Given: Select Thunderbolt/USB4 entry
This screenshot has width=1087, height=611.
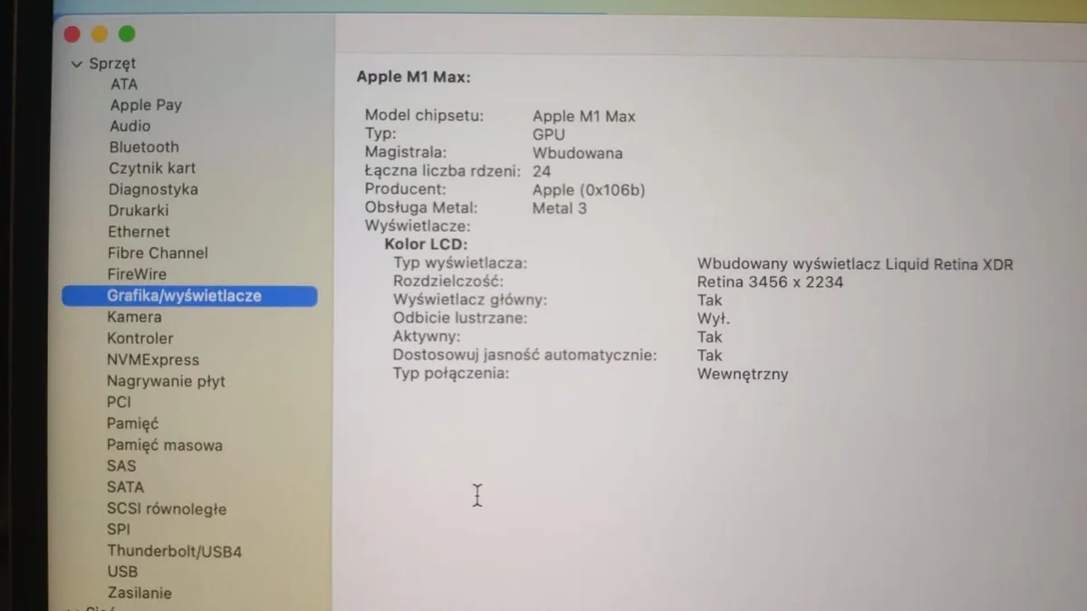Looking at the screenshot, I should (x=174, y=551).
